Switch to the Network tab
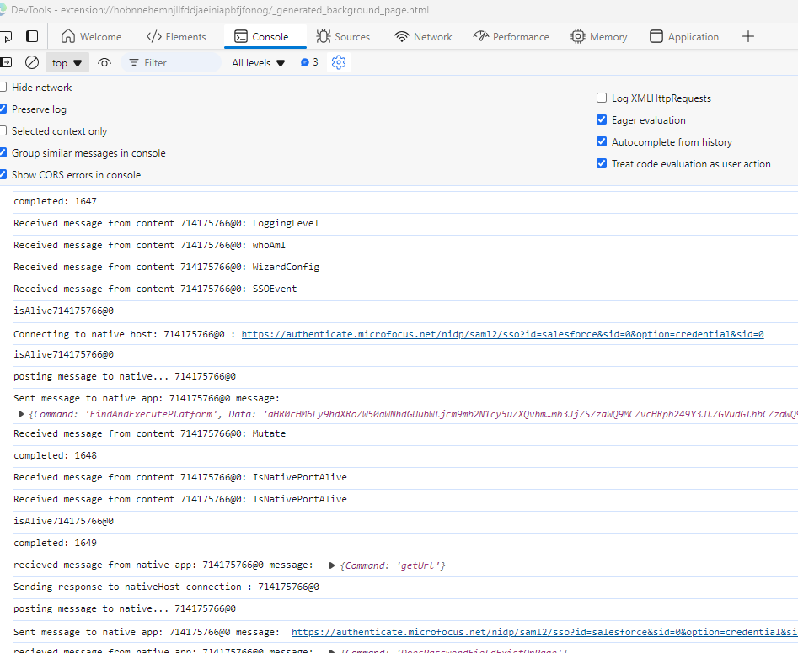 click(423, 36)
